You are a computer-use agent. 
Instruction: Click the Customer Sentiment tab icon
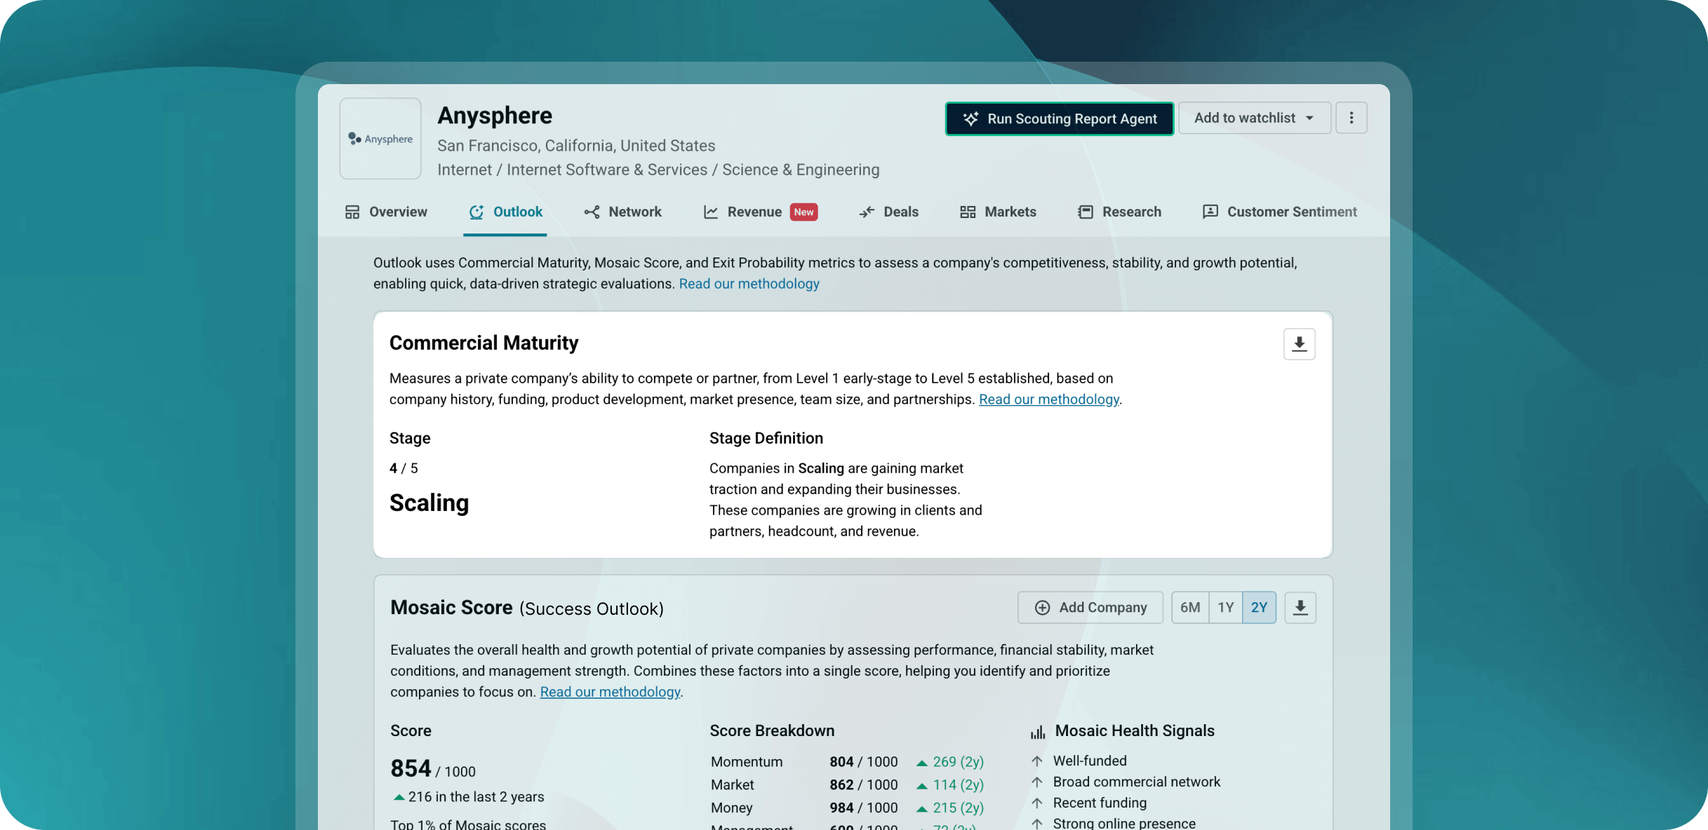click(x=1210, y=212)
